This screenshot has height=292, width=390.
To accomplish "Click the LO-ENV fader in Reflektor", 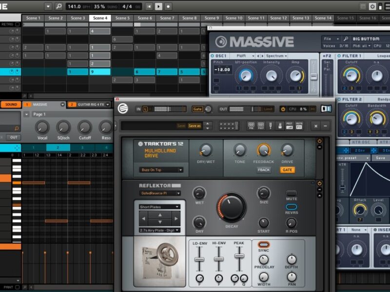I will point(199,259).
